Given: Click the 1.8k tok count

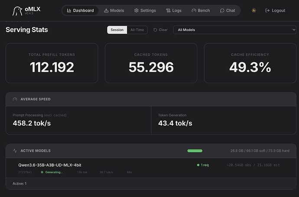Looking at the screenshot, I should pos(82,172).
